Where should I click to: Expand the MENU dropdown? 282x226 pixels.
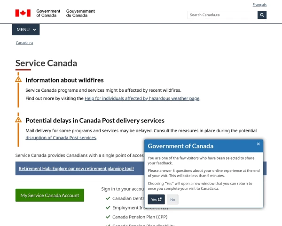coord(26,30)
